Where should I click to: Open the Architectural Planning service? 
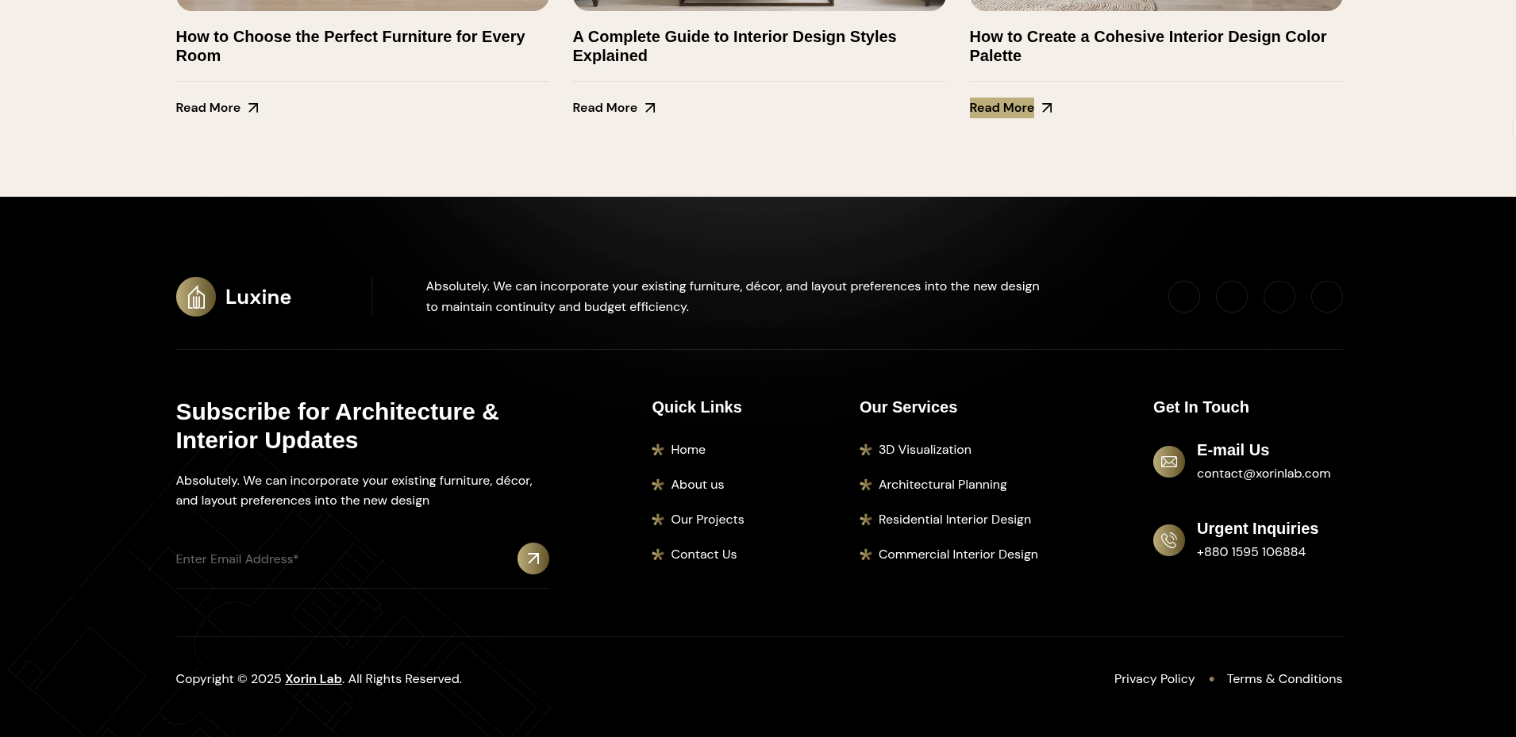(942, 485)
